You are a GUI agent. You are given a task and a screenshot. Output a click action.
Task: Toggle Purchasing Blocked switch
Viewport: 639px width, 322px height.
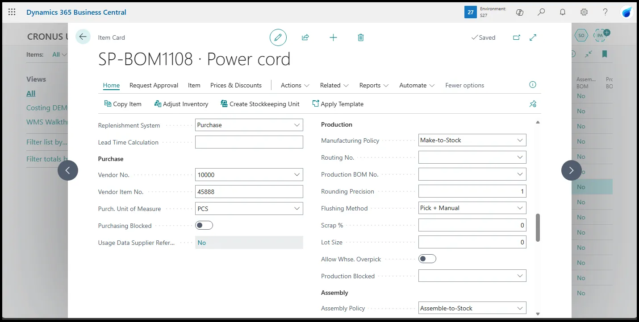(x=204, y=225)
